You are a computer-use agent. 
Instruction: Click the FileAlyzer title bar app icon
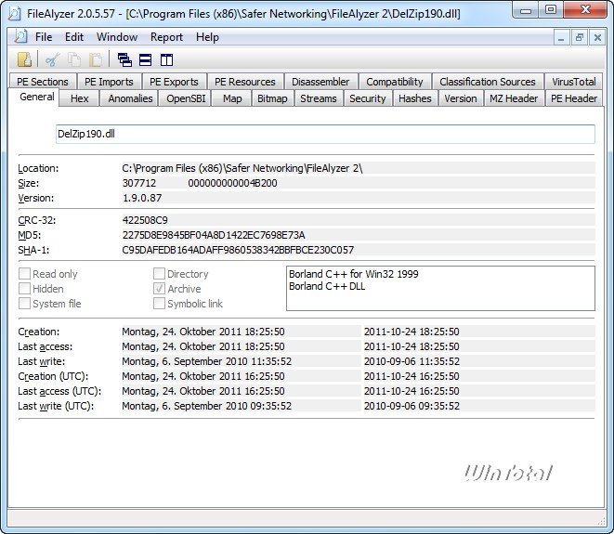pos(15,14)
